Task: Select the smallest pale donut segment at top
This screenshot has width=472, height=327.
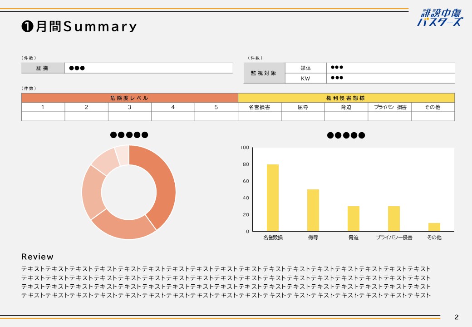Action: click(x=122, y=154)
